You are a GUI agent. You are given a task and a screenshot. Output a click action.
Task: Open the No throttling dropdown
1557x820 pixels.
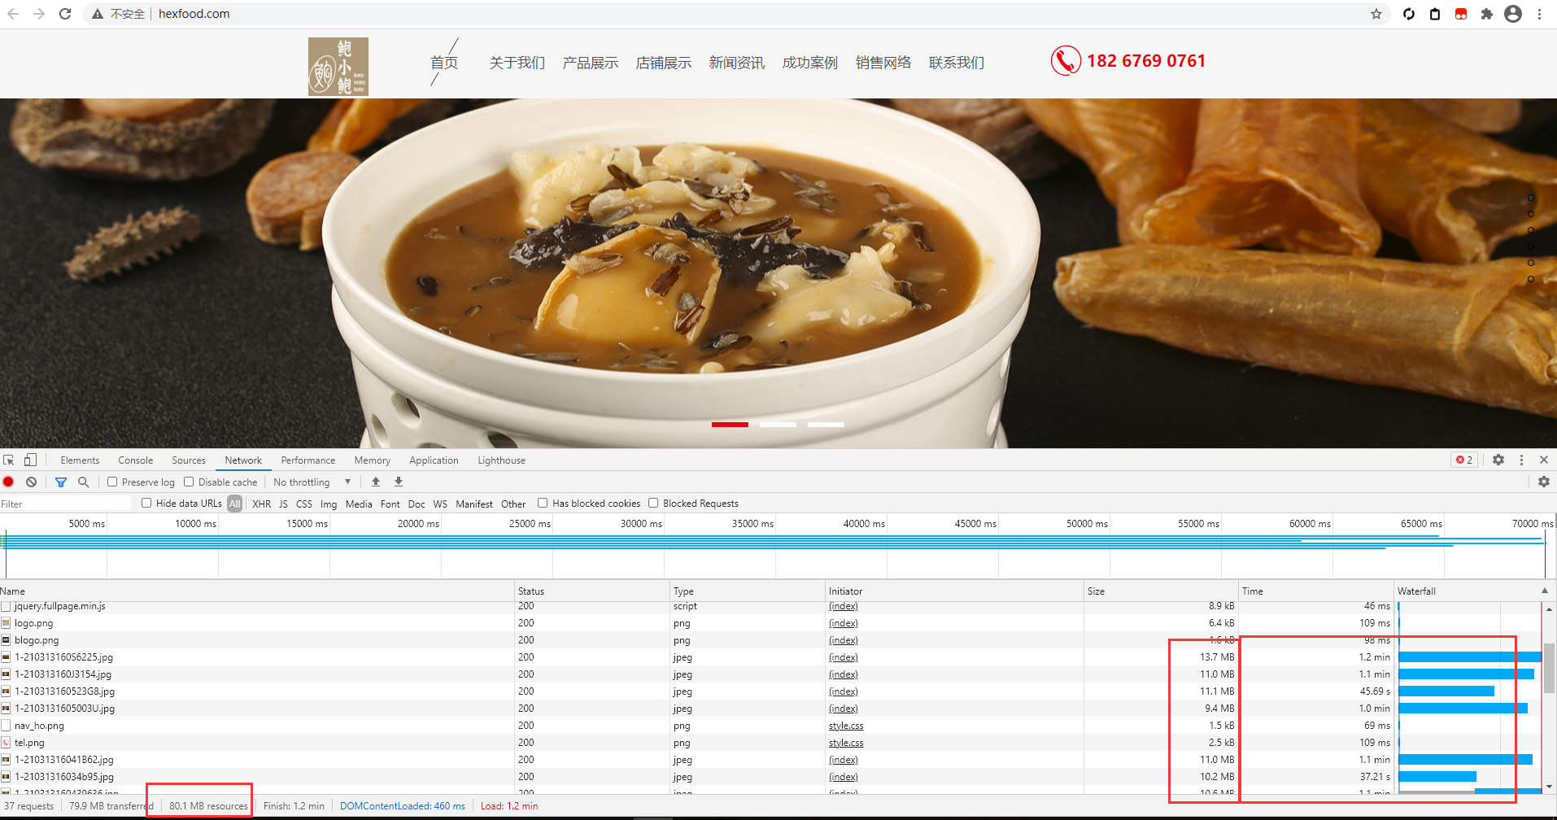(x=312, y=482)
